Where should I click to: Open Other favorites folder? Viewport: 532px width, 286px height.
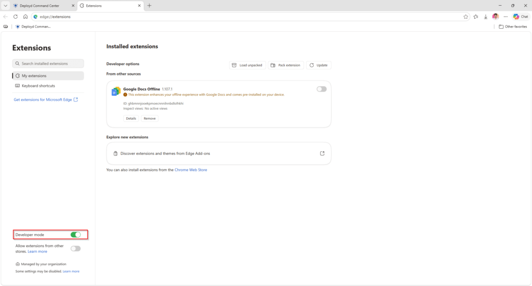(513, 27)
